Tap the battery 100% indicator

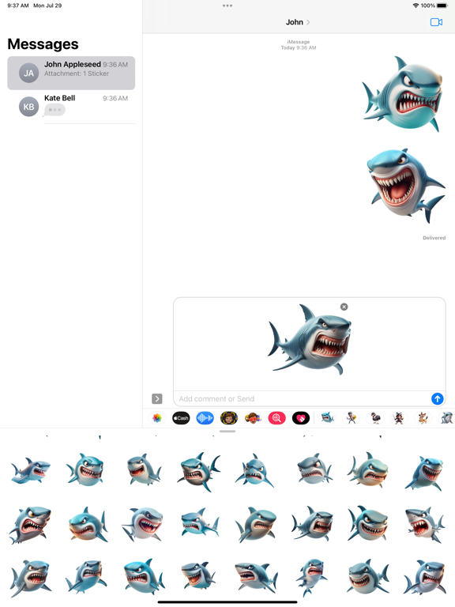(x=434, y=6)
